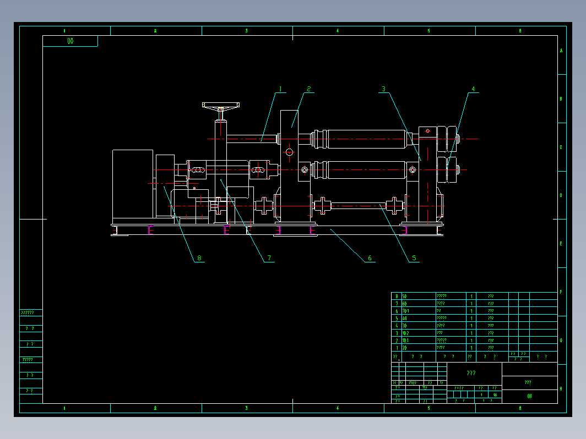The image size is (586, 439).
Task: Click code "40" in parts list row 5
Action: click(x=404, y=319)
